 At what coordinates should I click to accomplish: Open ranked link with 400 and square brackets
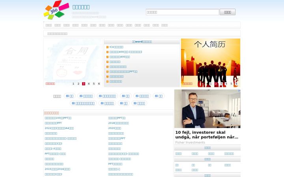[126, 52]
